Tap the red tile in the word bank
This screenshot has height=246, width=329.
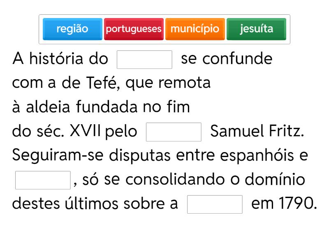pos(134,29)
